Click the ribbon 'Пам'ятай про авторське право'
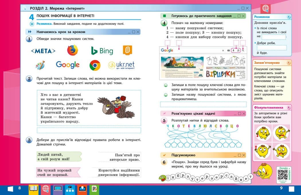 (x=120, y=157)
